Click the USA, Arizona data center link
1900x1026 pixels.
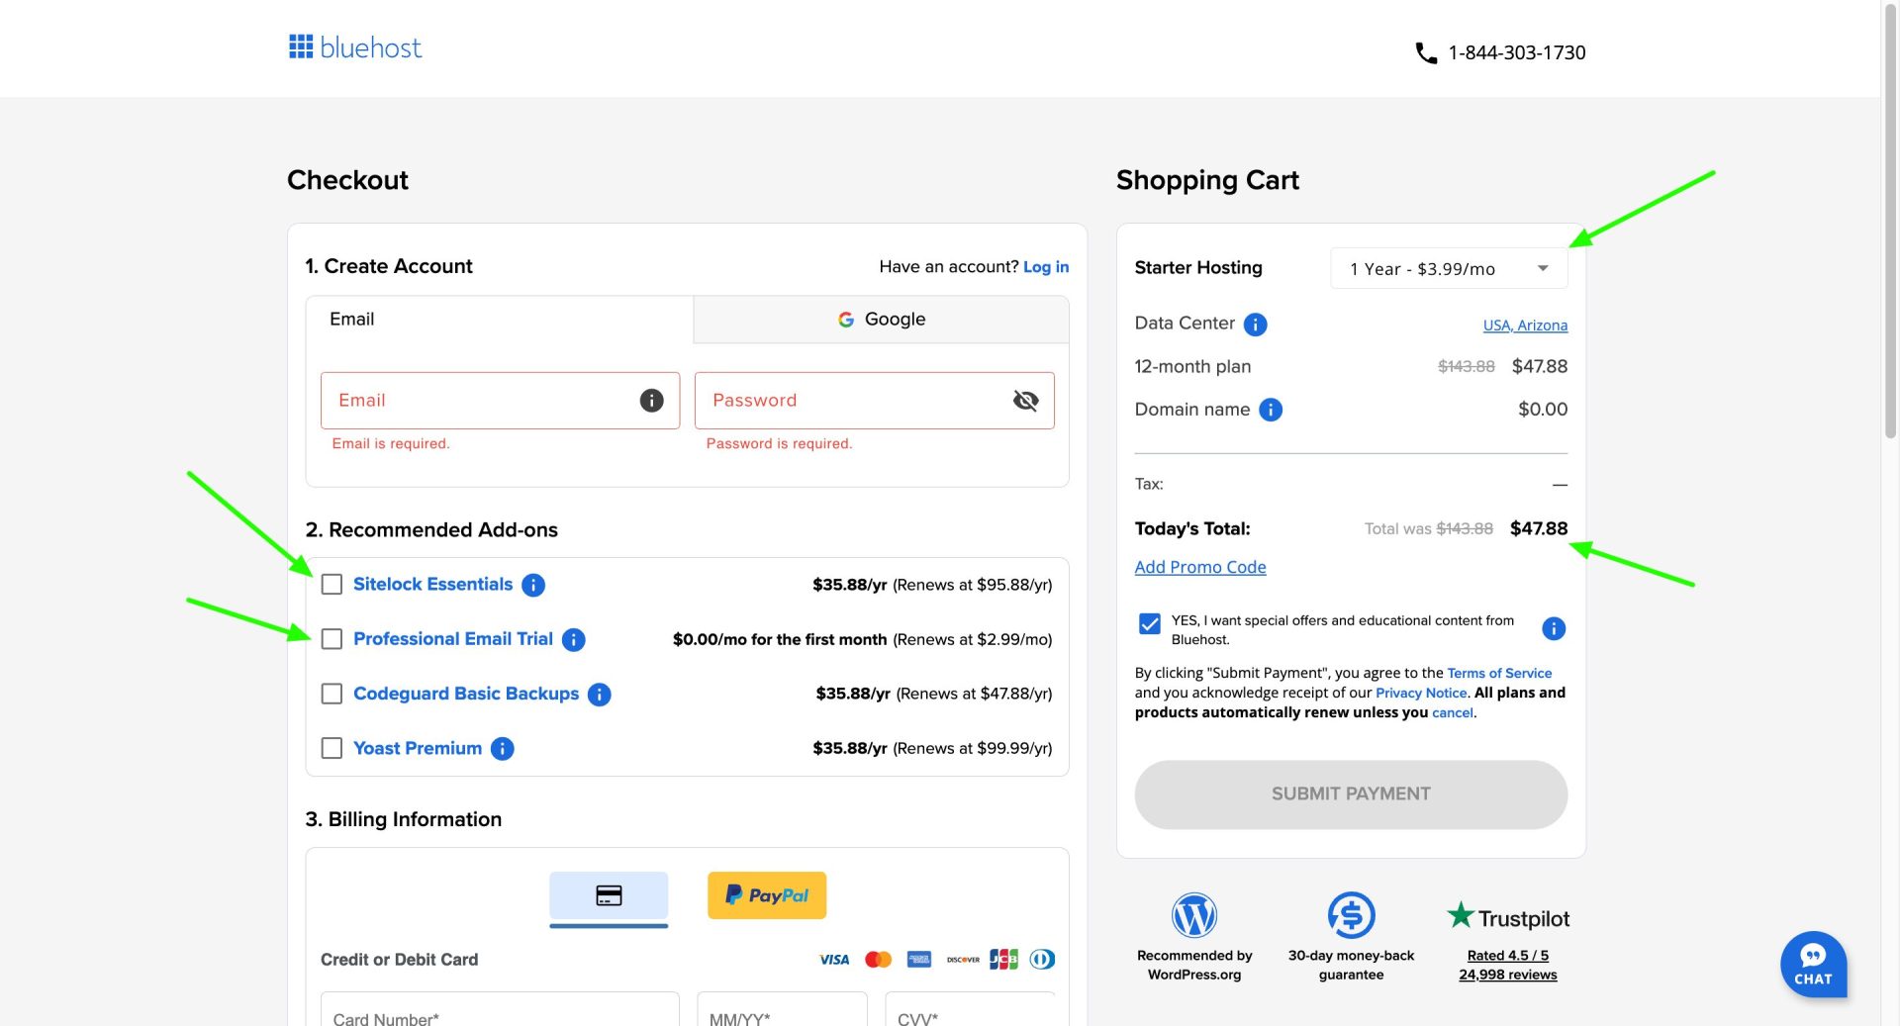[1525, 325]
